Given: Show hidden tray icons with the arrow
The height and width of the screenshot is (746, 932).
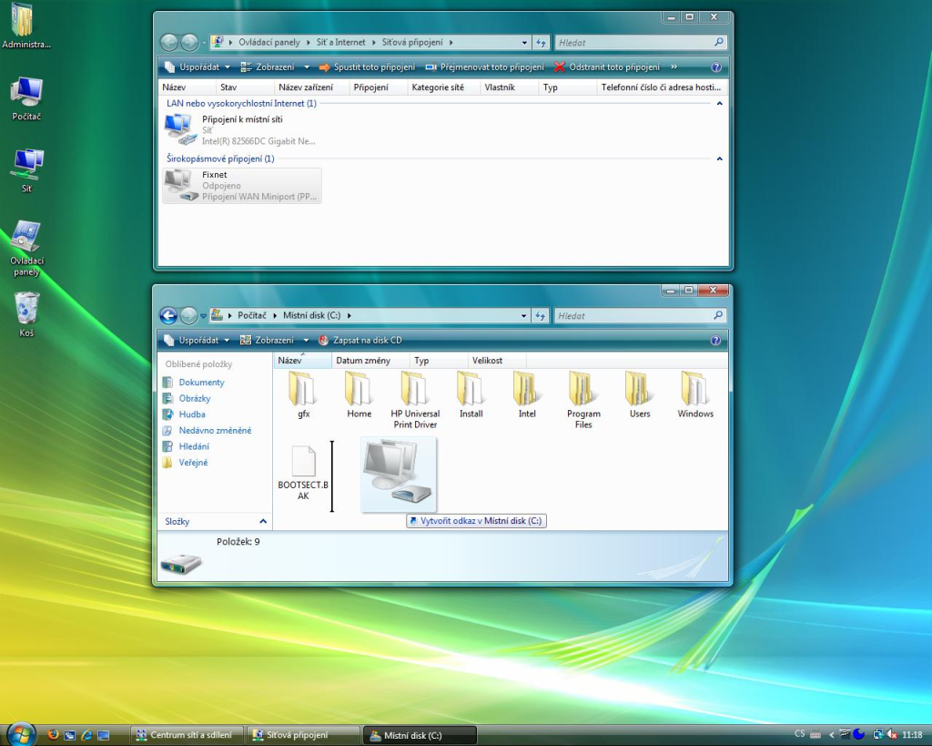Looking at the screenshot, I should coord(831,735).
